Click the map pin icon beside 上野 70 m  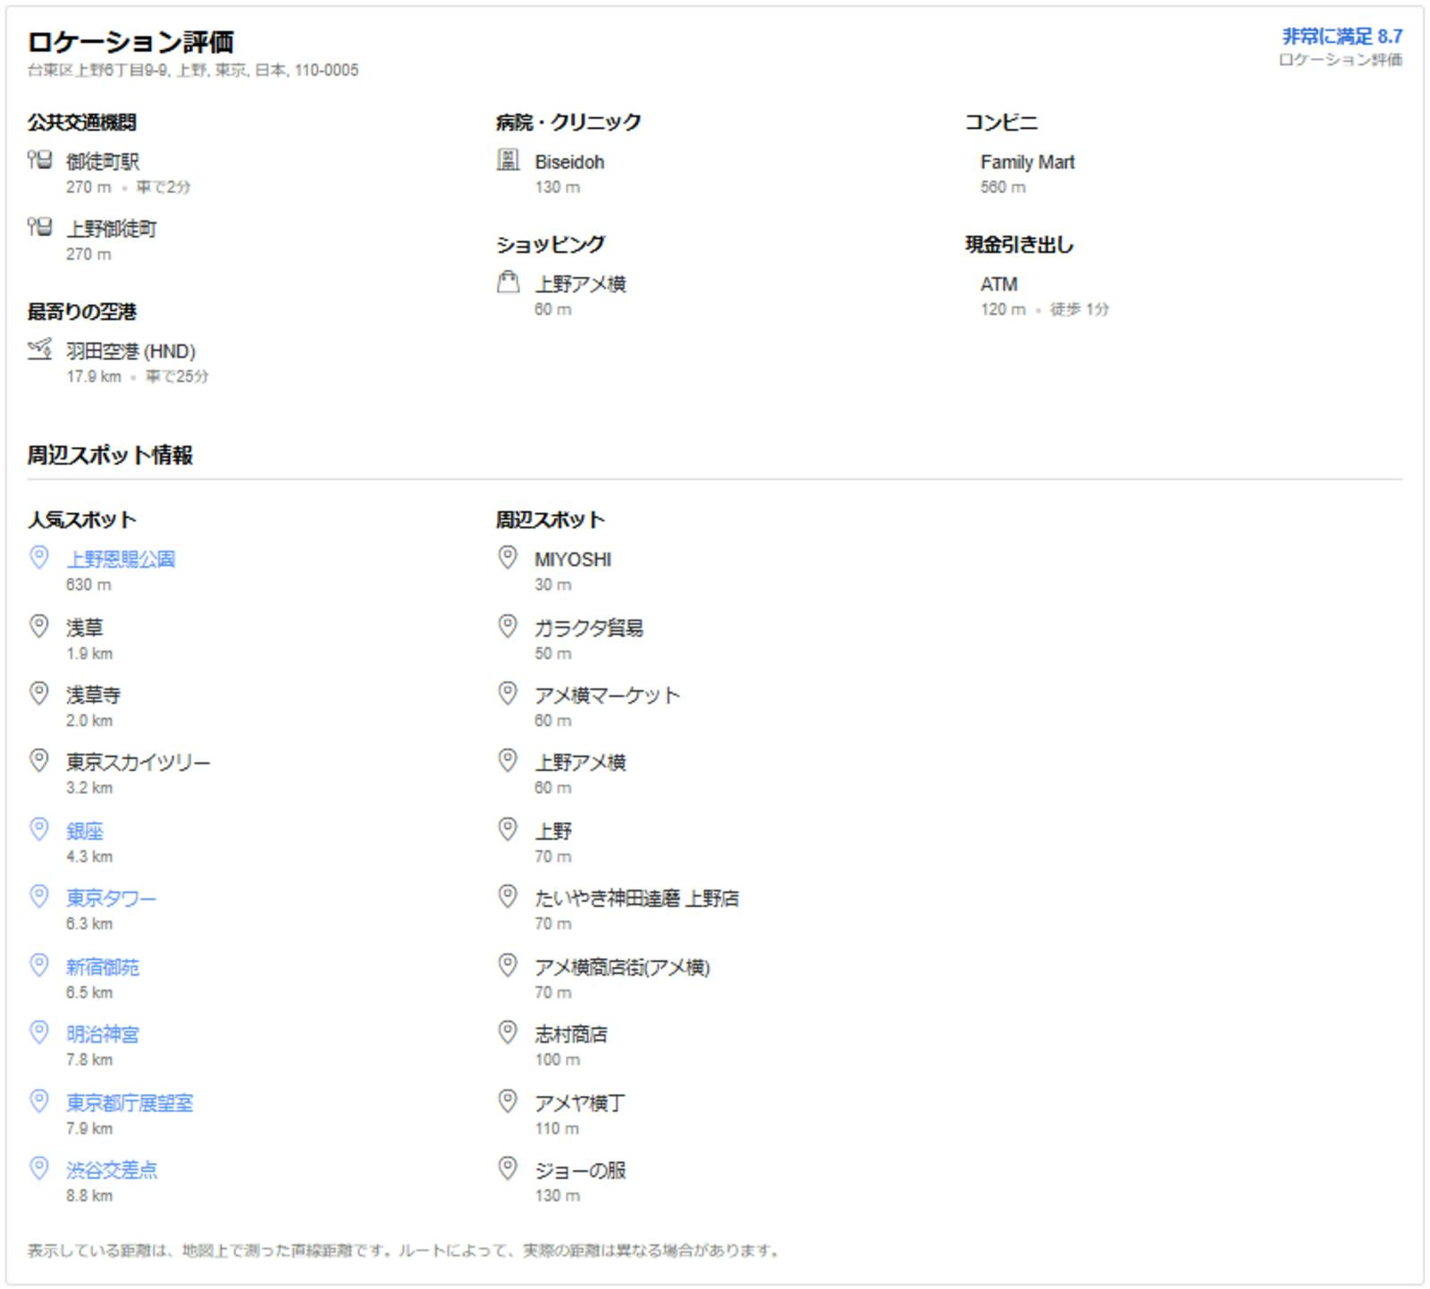click(x=508, y=829)
